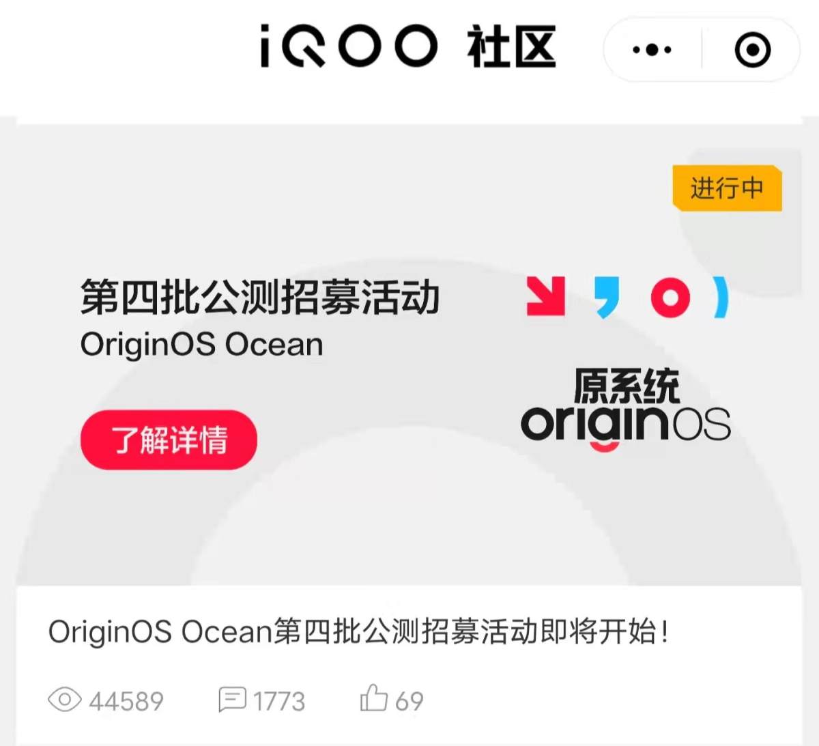Click the 了解详情 red button
The height and width of the screenshot is (746, 819).
(x=169, y=440)
